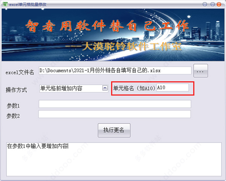This screenshot has height=181, width=226.
Task: Click the excel单元格批量修改 title bar text
Action: [28, 5]
